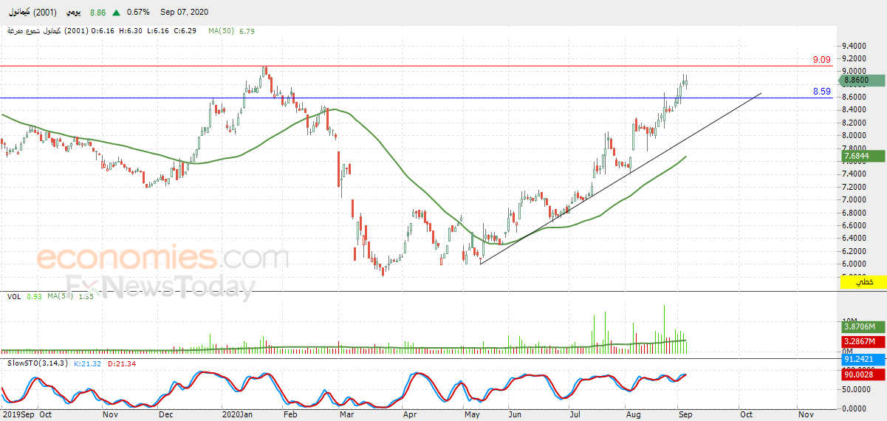Click the red 9.09 resistance line label
This screenshot has height=421, width=887.
821,60
